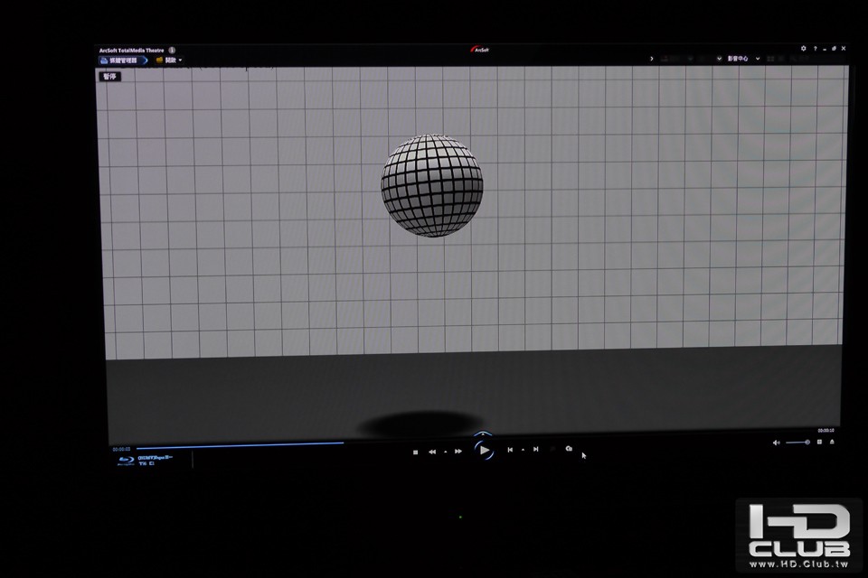Expand the up arrow above the Play button
The height and width of the screenshot is (578, 868).
point(483,434)
